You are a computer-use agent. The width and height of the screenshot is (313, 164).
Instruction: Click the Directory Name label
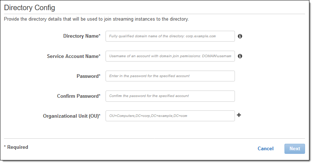pos(82,36)
